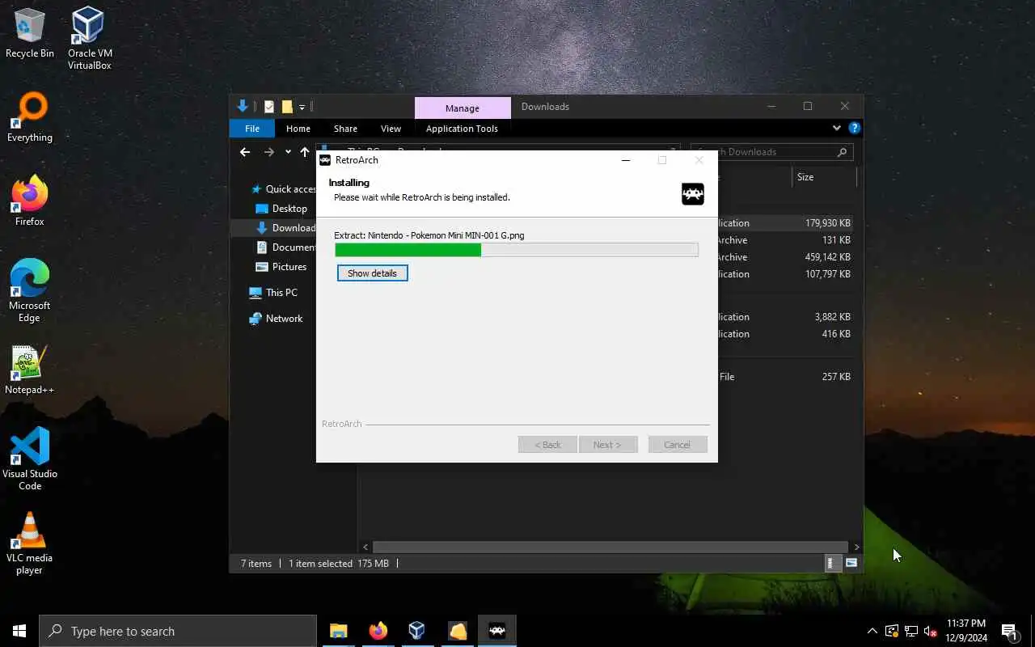Click the taskbar search box
Screen dimensions: 1035x647
[178, 631]
